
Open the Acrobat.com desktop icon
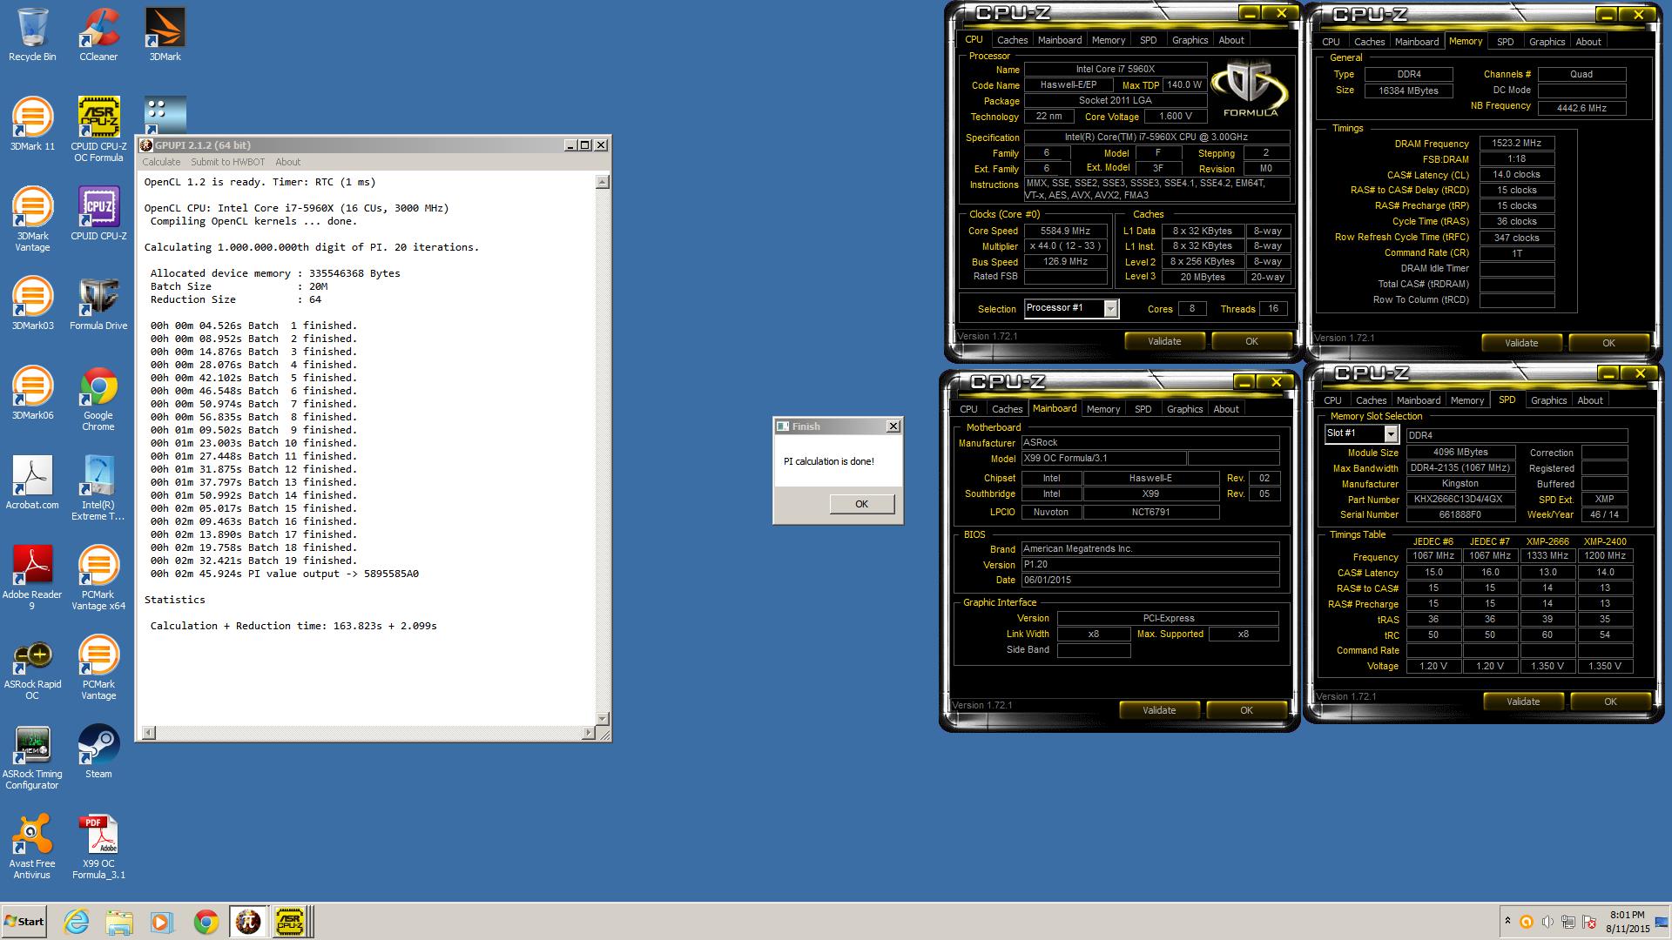click(x=32, y=483)
